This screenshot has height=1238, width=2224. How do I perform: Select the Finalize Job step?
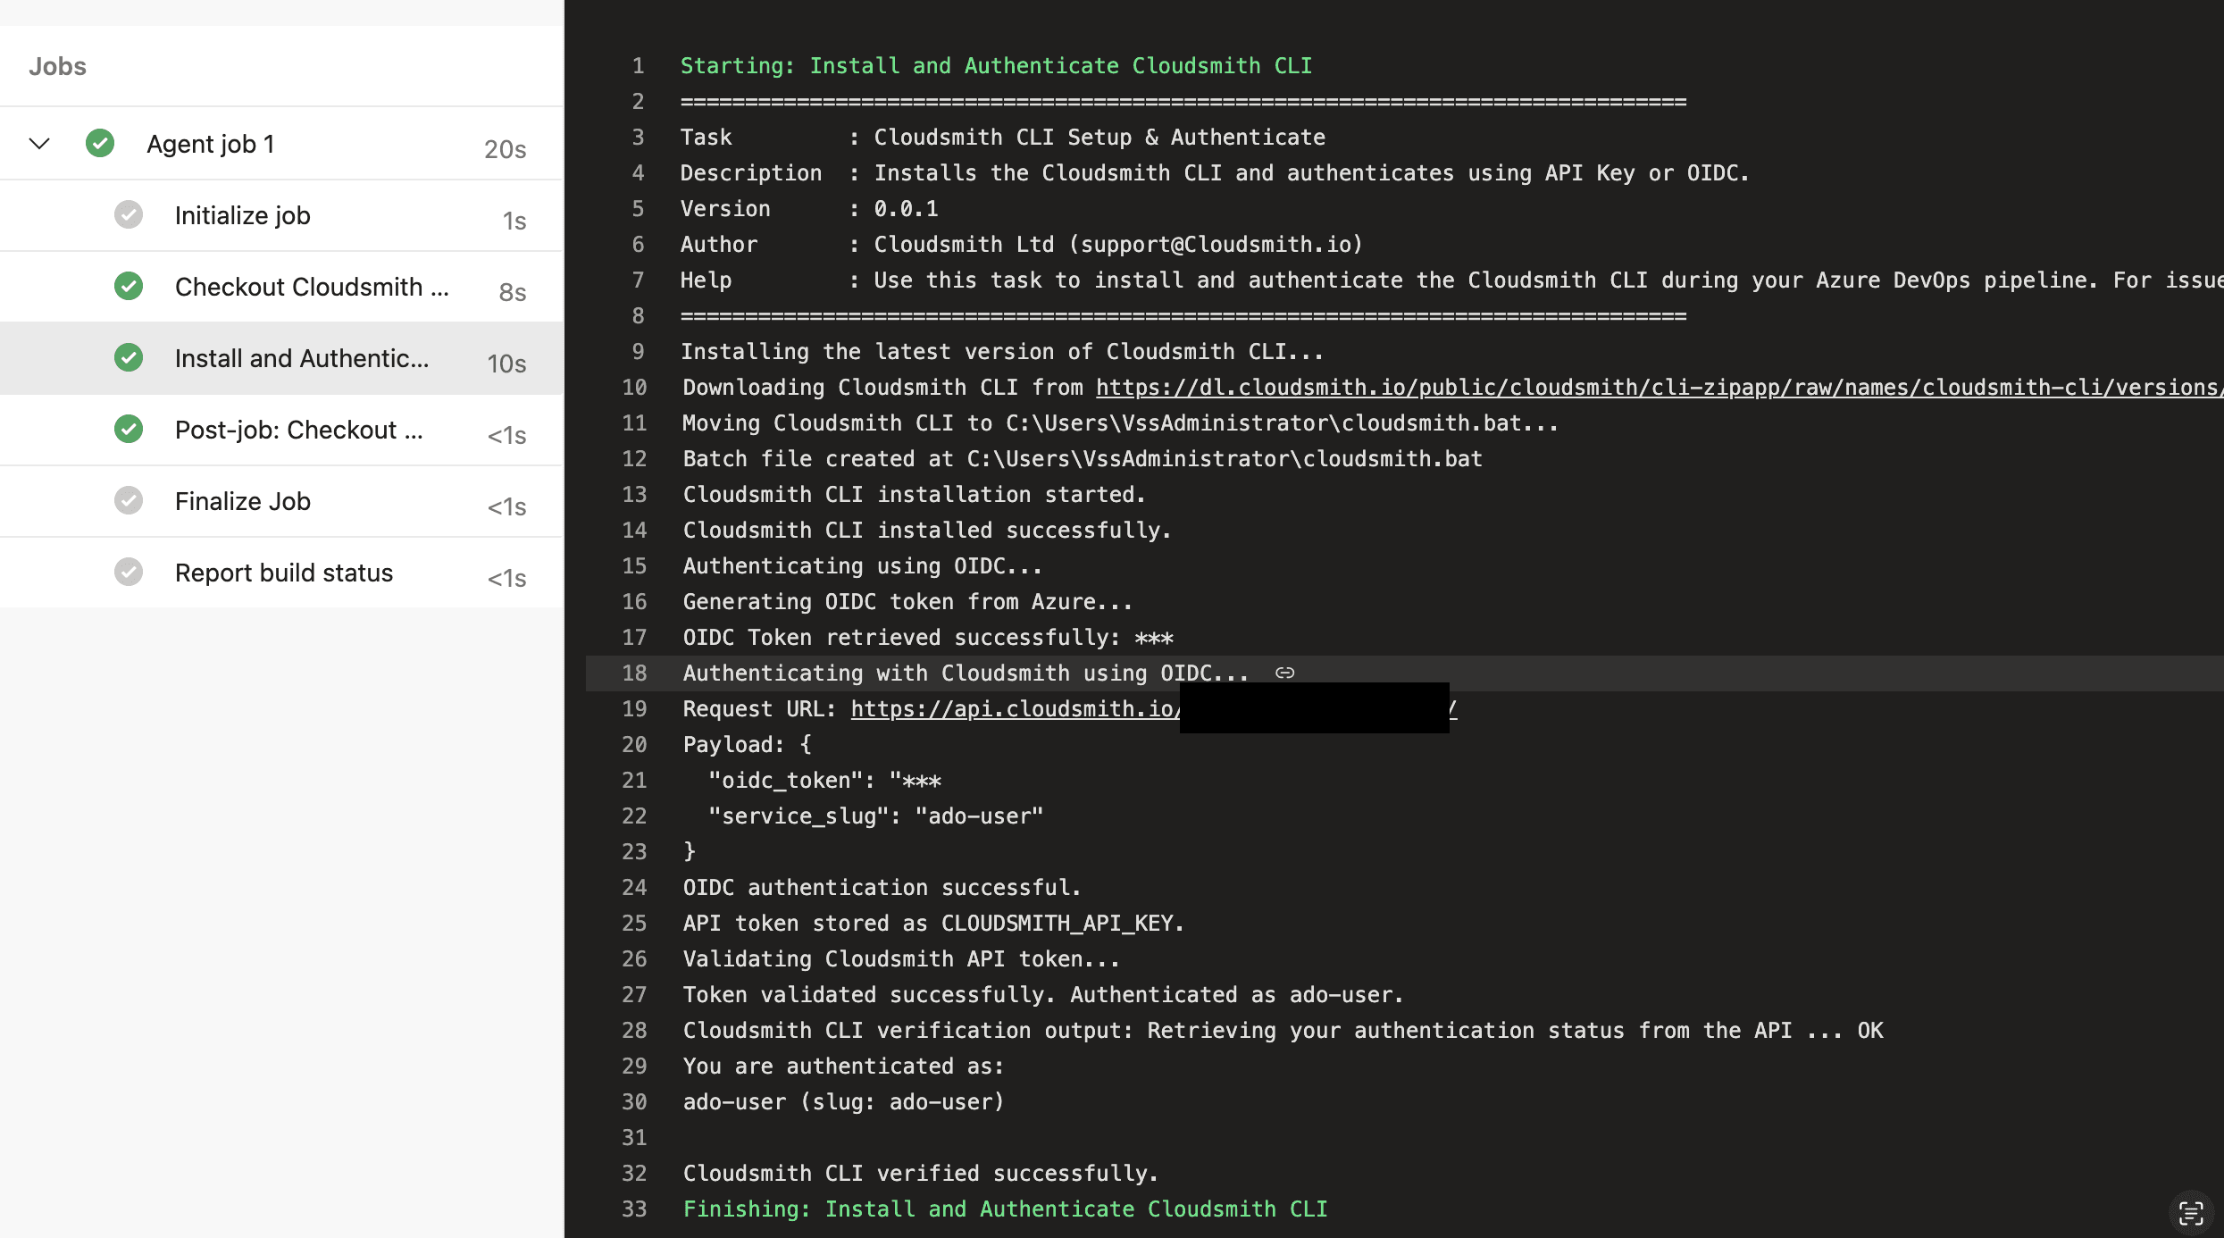[x=242, y=500]
